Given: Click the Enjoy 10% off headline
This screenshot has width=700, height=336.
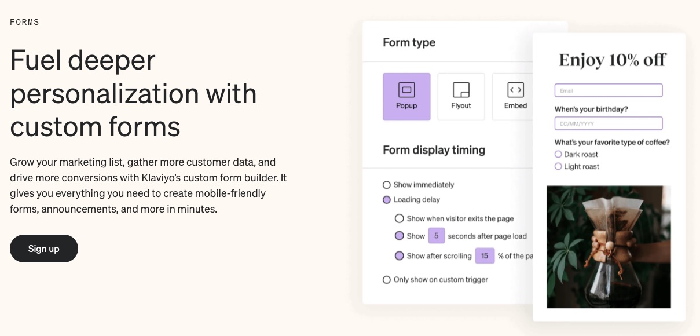Looking at the screenshot, I should coord(613,60).
